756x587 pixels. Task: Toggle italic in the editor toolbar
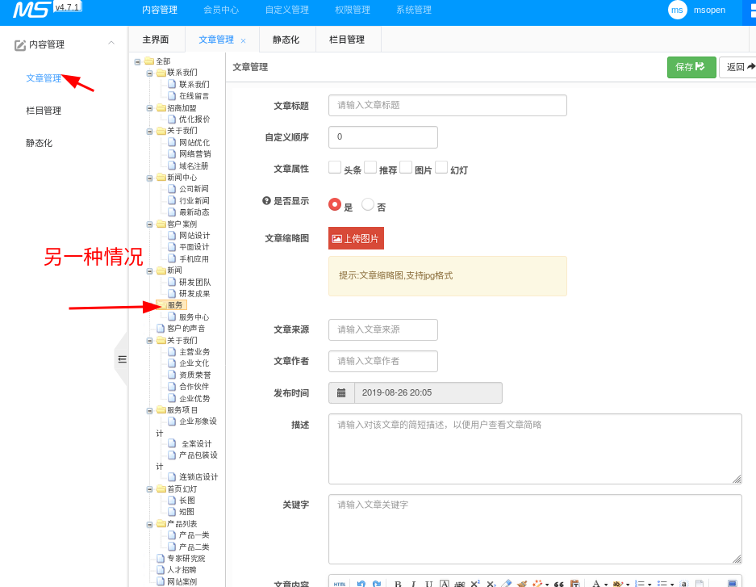click(x=413, y=584)
